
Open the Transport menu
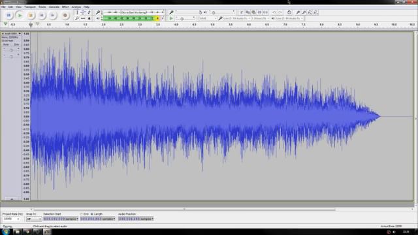(x=30, y=7)
